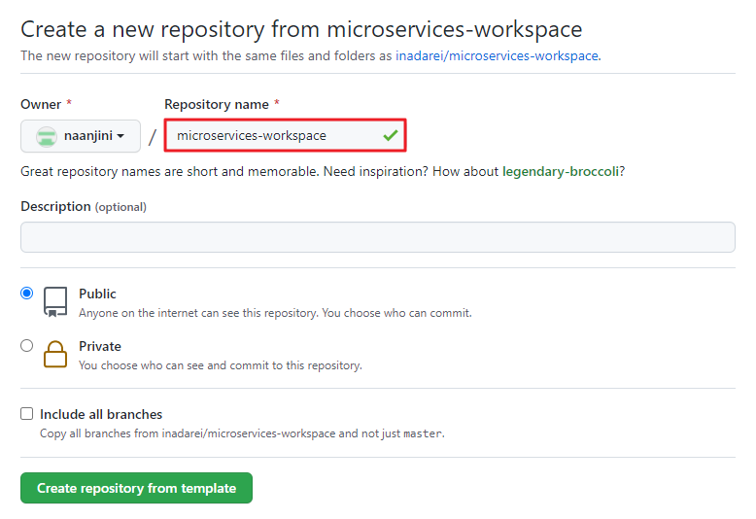This screenshot has height=519, width=756.
Task: Click Create repository from template button
Action: 136,488
